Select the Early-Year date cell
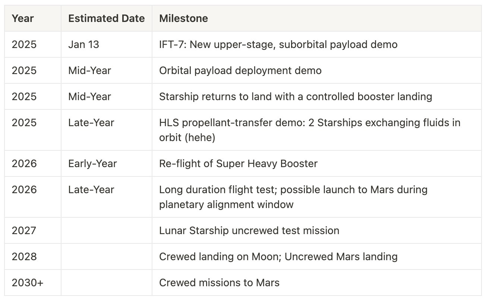The image size is (486, 300). click(107, 164)
